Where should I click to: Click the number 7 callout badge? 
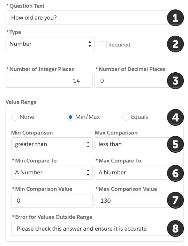[175, 200]
